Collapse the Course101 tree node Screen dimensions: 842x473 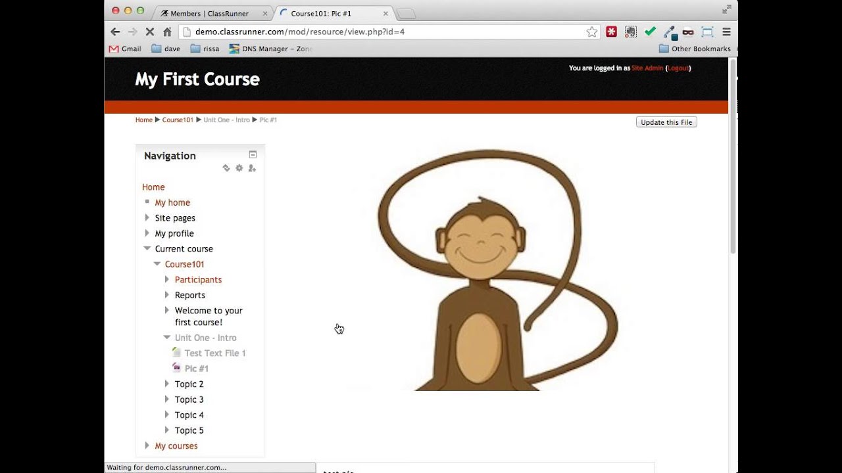coord(157,264)
